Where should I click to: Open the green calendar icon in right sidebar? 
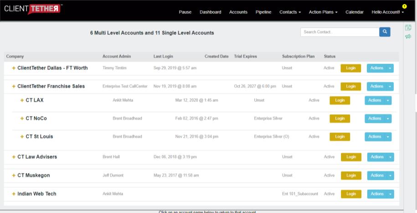coord(408,27)
